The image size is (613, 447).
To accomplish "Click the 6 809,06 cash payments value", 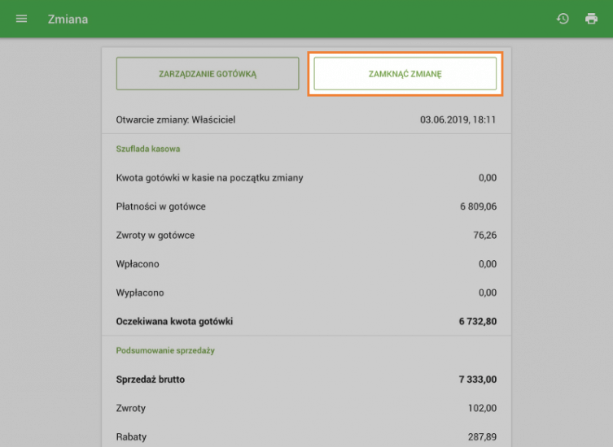I will [x=478, y=206].
